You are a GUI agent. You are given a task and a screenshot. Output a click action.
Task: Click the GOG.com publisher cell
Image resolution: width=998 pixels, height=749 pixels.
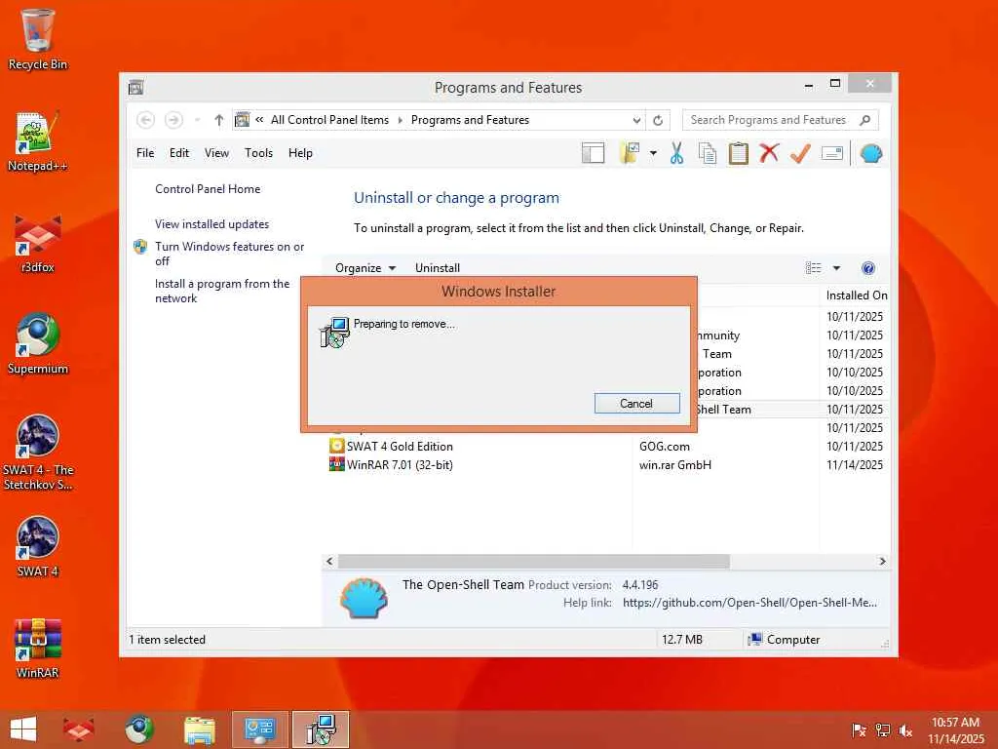(665, 447)
